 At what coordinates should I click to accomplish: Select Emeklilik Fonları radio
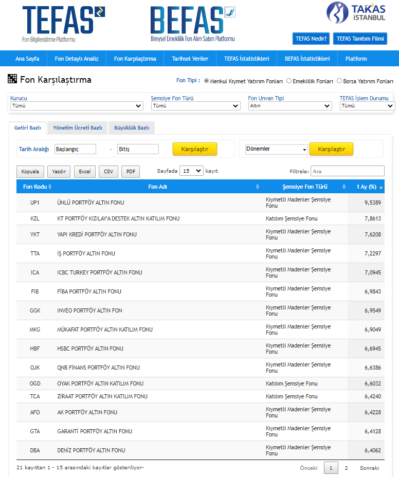click(289, 81)
